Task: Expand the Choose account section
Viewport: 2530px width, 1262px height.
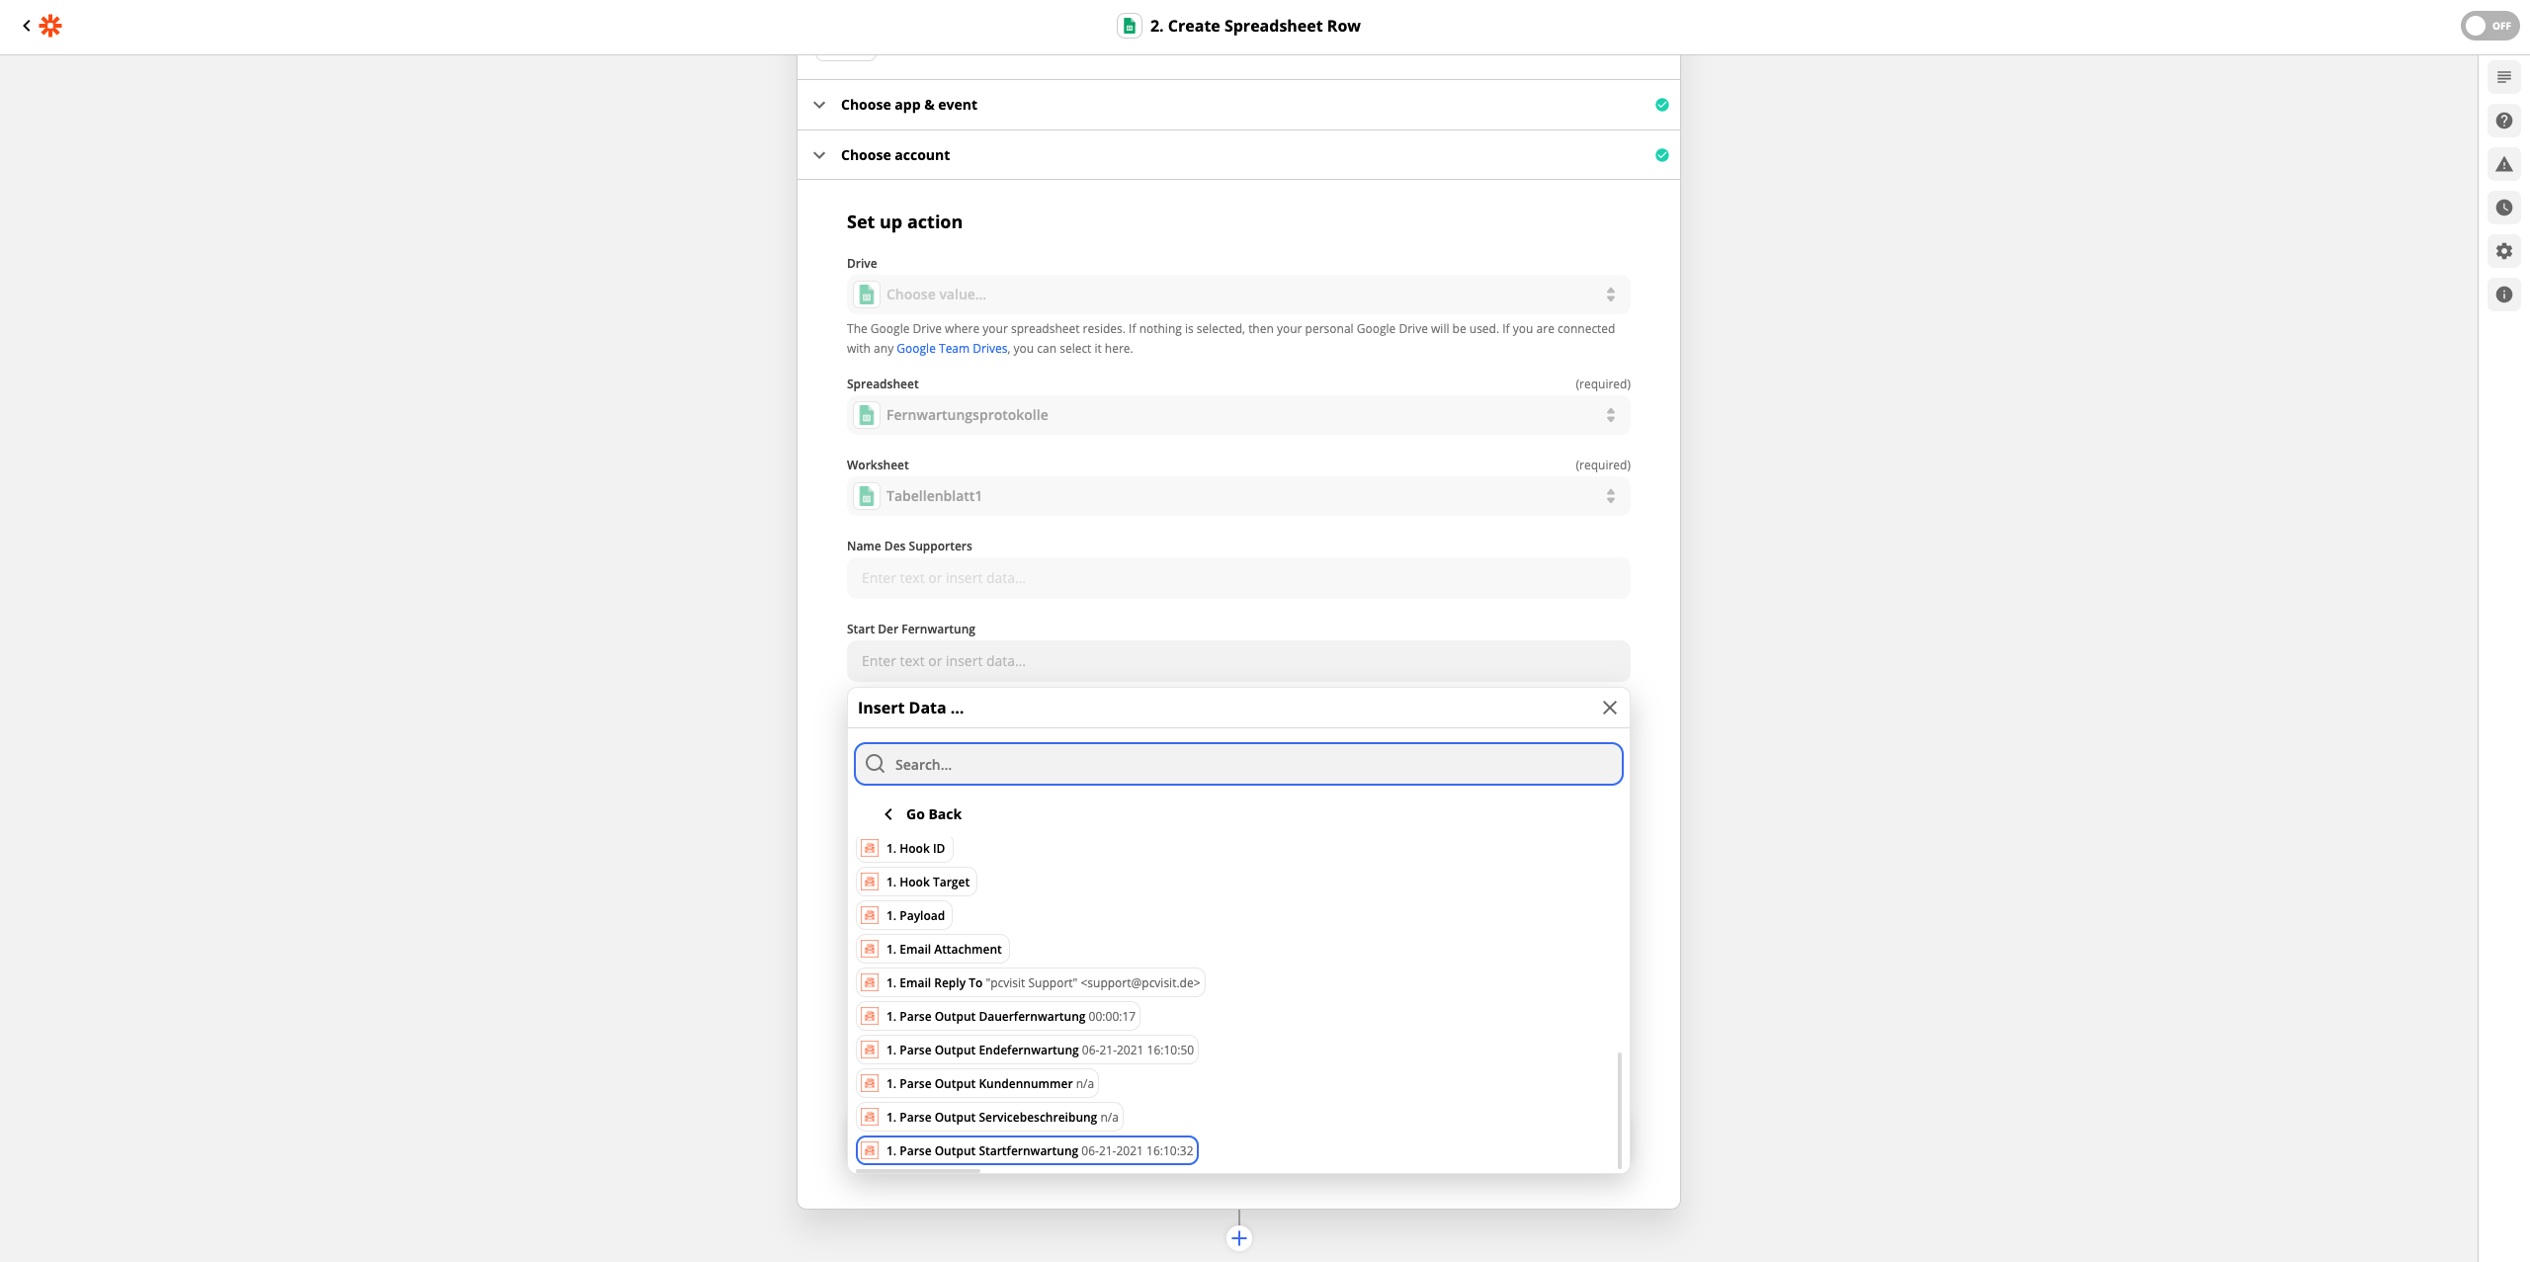Action: coord(894,155)
